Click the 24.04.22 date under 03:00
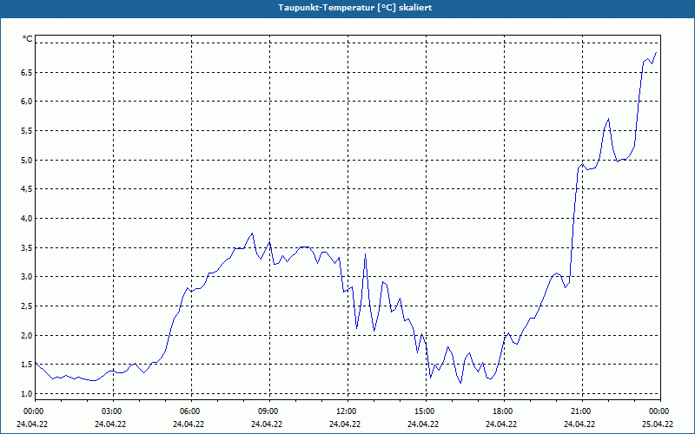Image resolution: width=695 pixels, height=434 pixels. pyautogui.click(x=110, y=424)
